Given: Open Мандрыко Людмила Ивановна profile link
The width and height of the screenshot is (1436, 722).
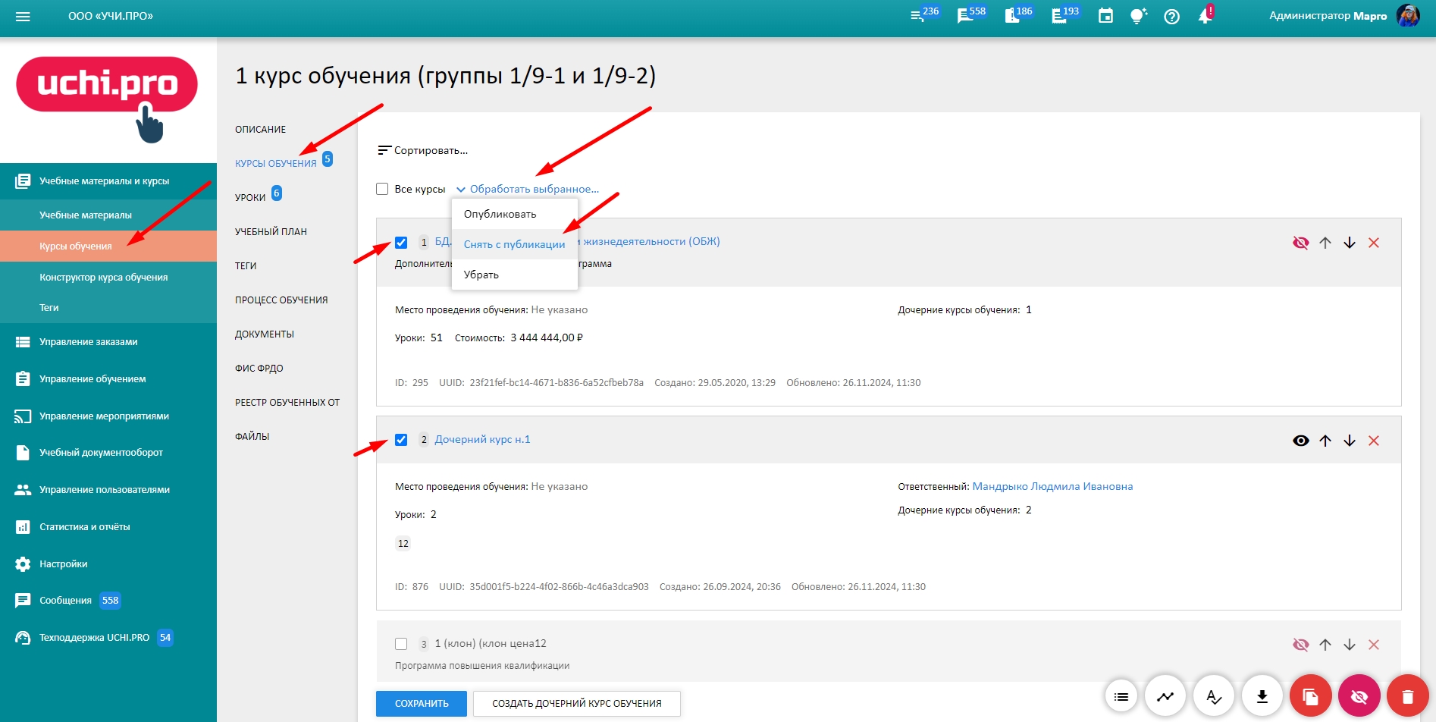Looking at the screenshot, I should 1052,487.
